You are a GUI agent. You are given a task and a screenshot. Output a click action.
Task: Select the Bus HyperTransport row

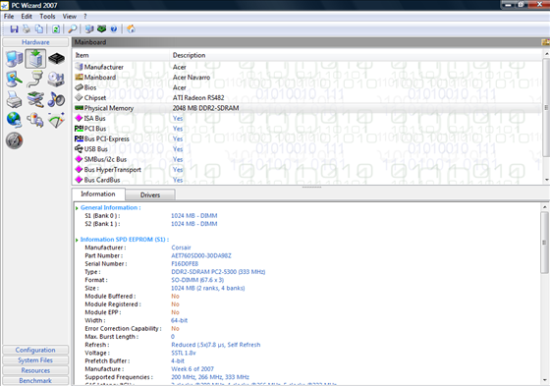[x=307, y=170]
